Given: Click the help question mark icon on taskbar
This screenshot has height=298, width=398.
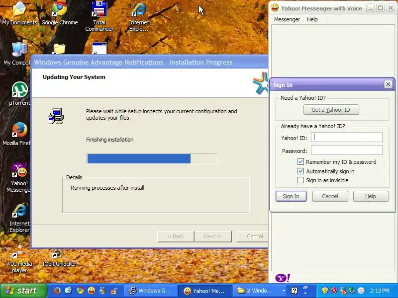Looking at the screenshot, I should 294,291.
